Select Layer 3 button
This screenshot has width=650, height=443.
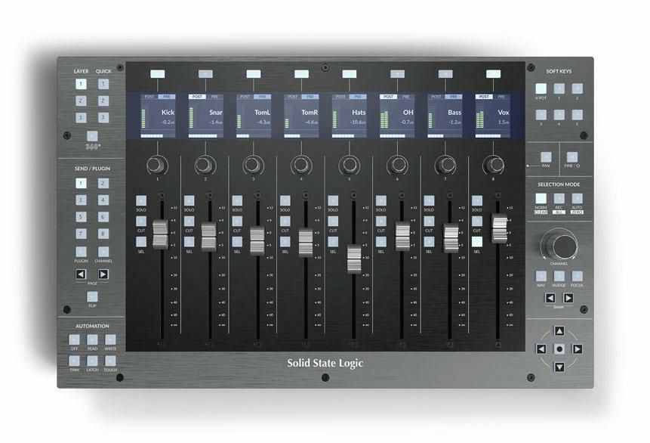tap(81, 117)
